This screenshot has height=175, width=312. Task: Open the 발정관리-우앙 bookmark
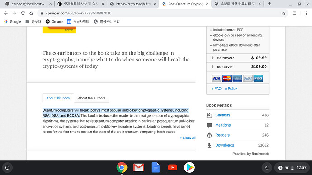[x=107, y=22]
